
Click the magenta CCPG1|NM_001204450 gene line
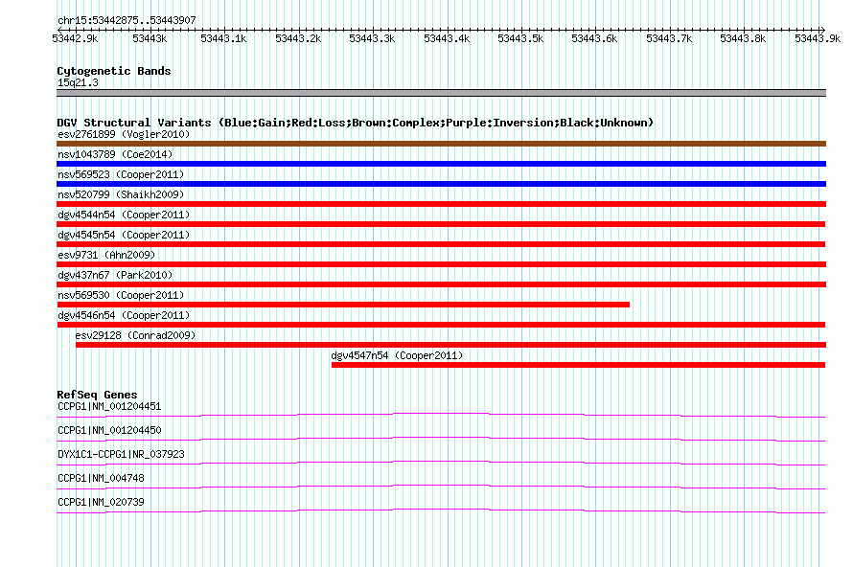point(441,440)
